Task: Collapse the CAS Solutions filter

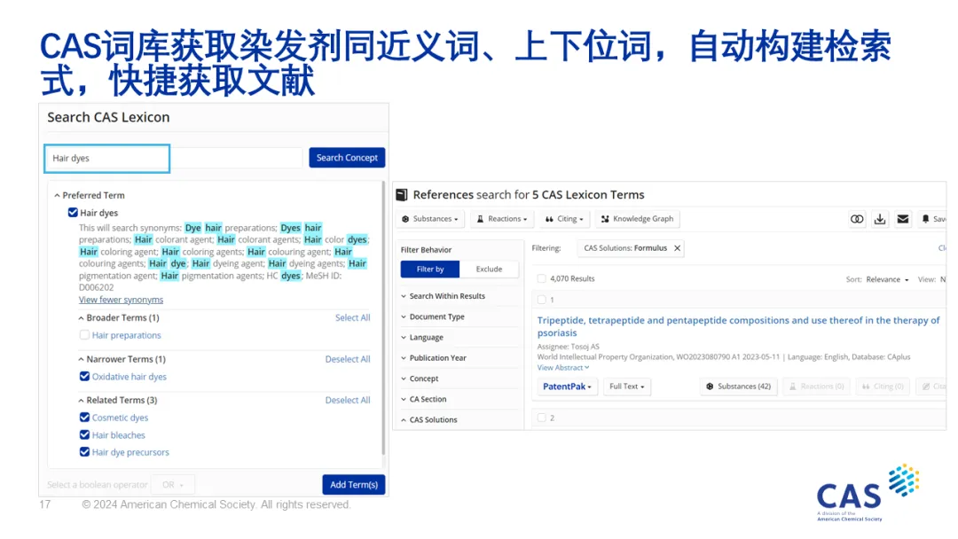Action: pyautogui.click(x=429, y=420)
